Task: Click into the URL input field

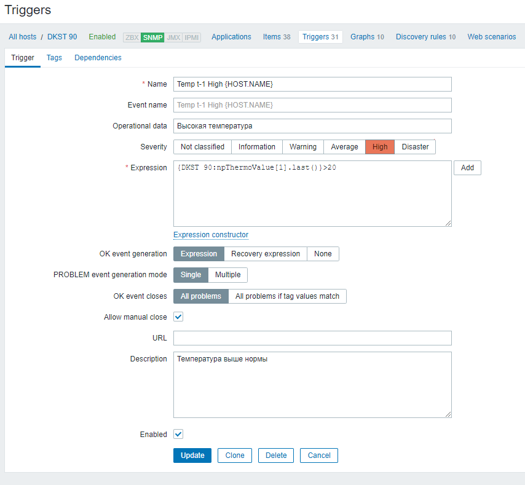Action: click(312, 338)
